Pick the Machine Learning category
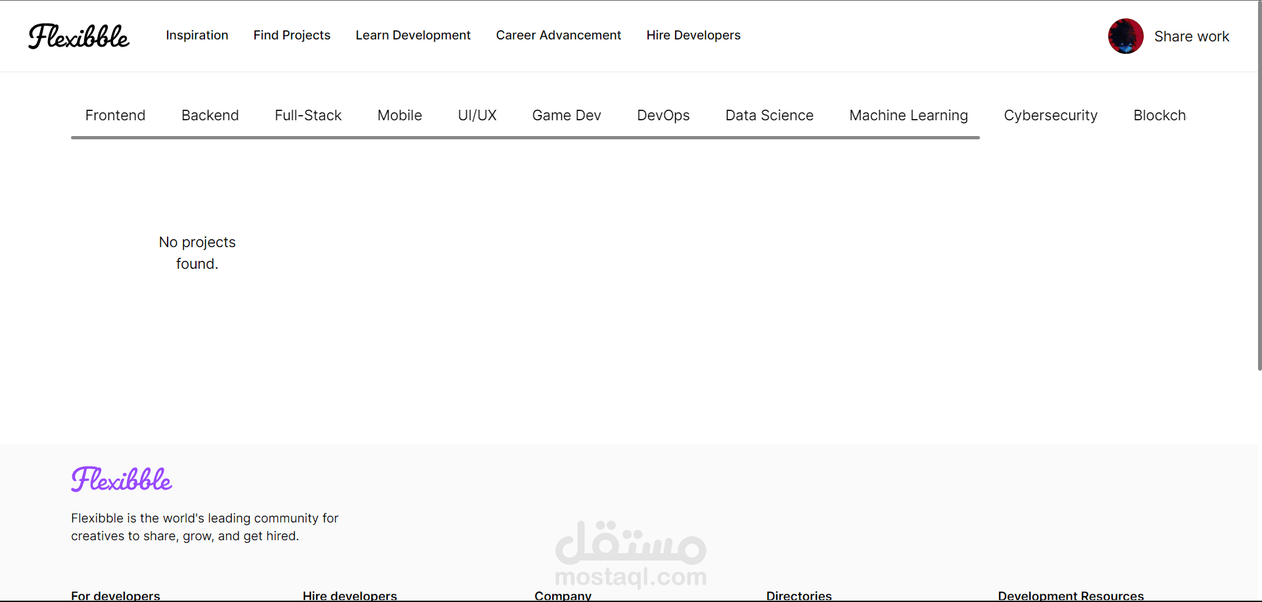The image size is (1262, 602). coord(908,116)
